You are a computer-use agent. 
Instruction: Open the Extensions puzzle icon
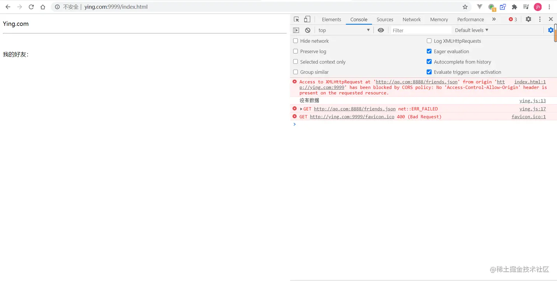pyautogui.click(x=515, y=7)
